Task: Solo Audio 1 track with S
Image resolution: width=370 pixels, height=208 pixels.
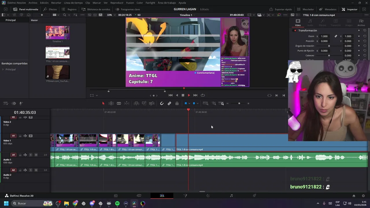Action: pyautogui.click(x=31, y=155)
